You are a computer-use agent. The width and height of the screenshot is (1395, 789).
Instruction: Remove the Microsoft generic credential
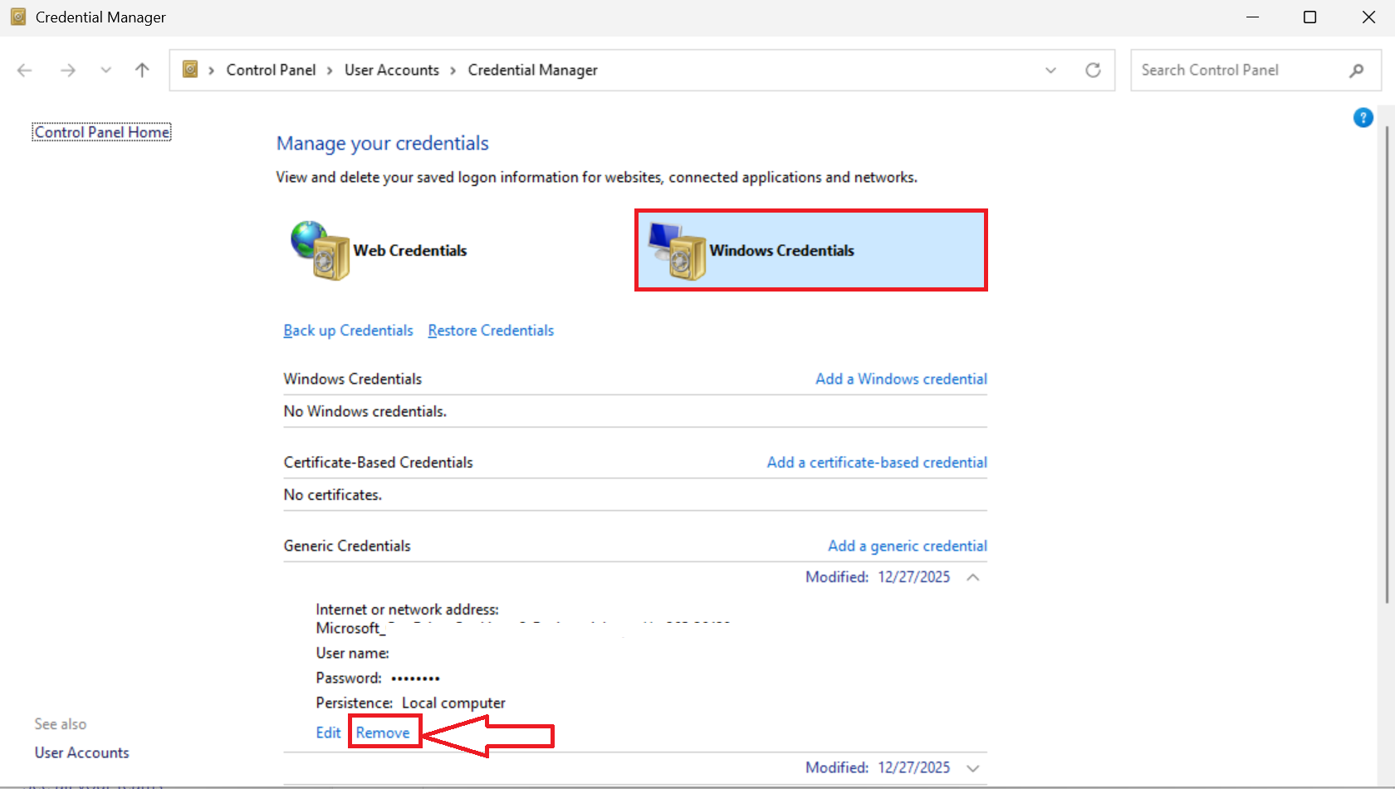[383, 733]
